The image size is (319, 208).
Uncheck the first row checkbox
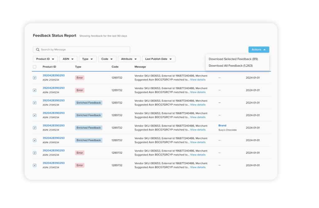tap(35, 78)
